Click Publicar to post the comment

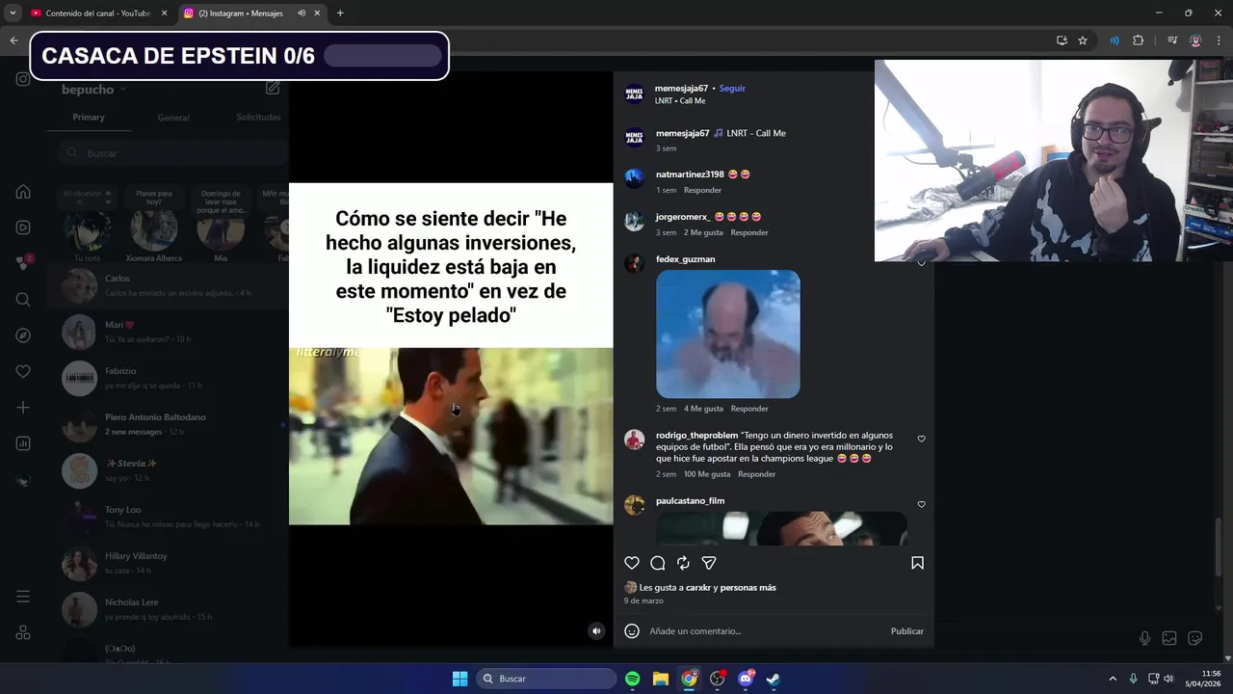point(906,631)
